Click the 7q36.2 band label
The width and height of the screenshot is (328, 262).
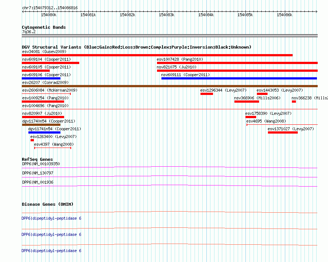(29, 32)
